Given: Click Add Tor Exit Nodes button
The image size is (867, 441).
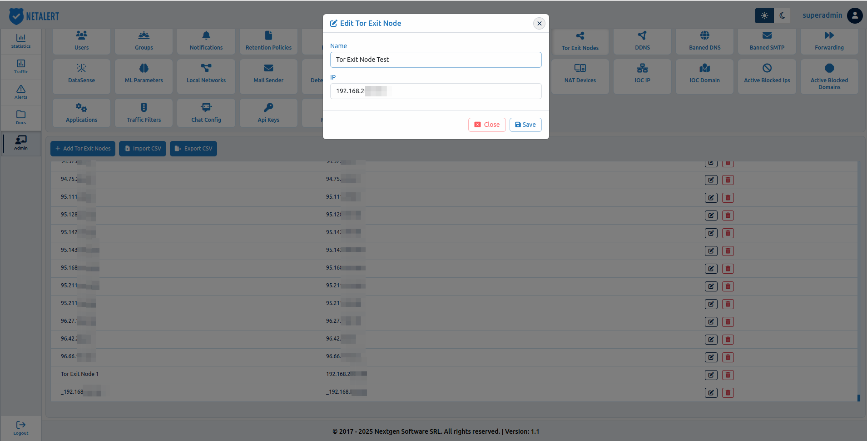Looking at the screenshot, I should [83, 149].
